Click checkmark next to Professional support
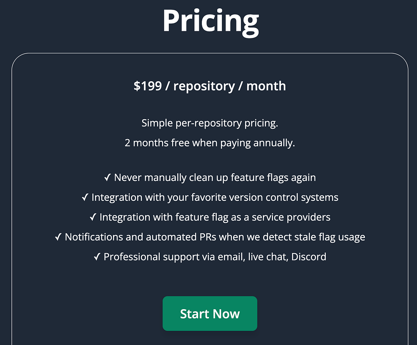Viewport: 417px width, 345px height. [97, 257]
